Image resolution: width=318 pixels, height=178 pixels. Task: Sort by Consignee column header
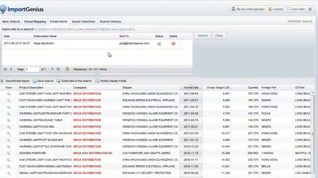coord(80,88)
